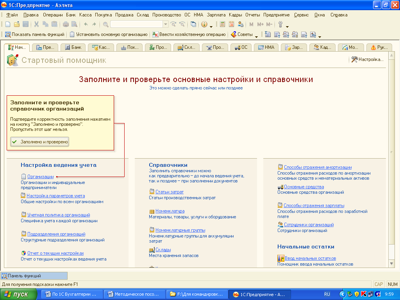Expand the Советы dropdown arrow
Screen dimensions: 400x300
256,36
